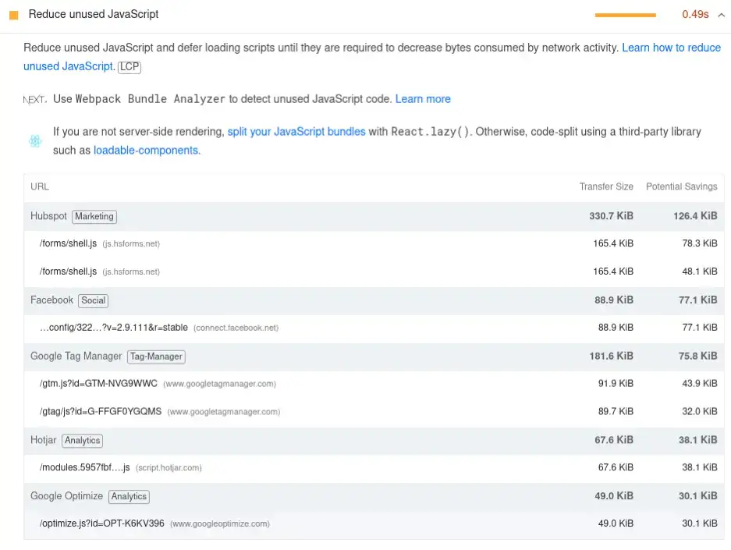Select the Social badge next to Facebook

pyautogui.click(x=93, y=300)
